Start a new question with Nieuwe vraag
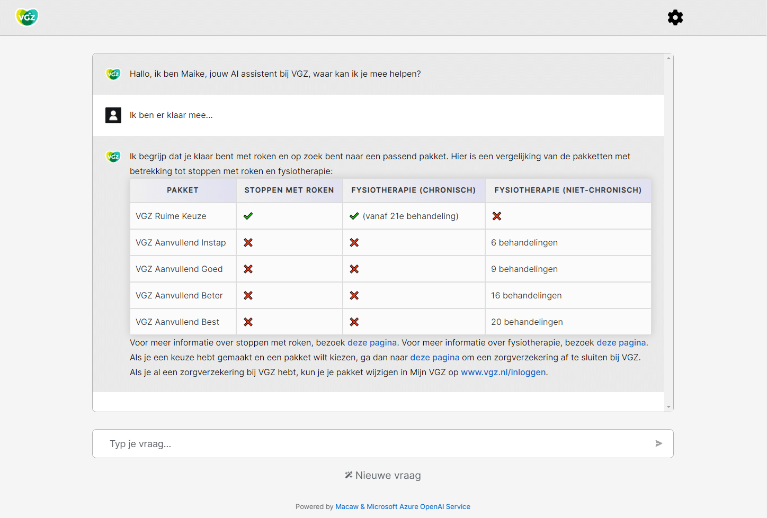 point(383,475)
